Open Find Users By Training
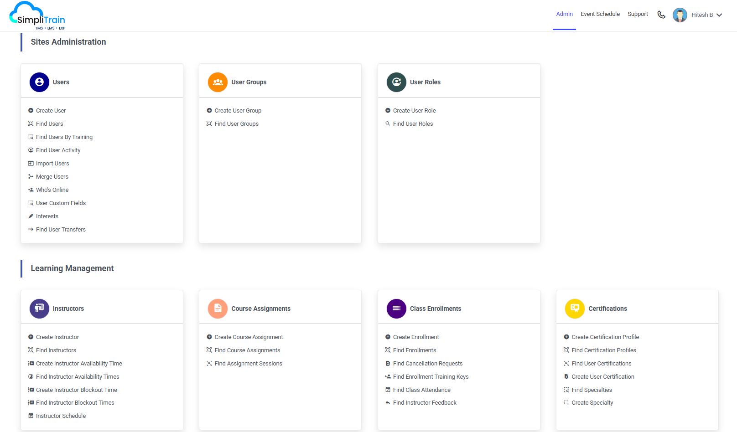 (64, 137)
